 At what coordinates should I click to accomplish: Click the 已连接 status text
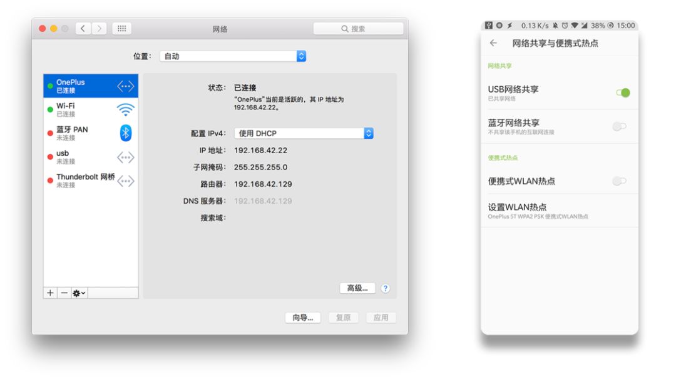click(x=245, y=87)
